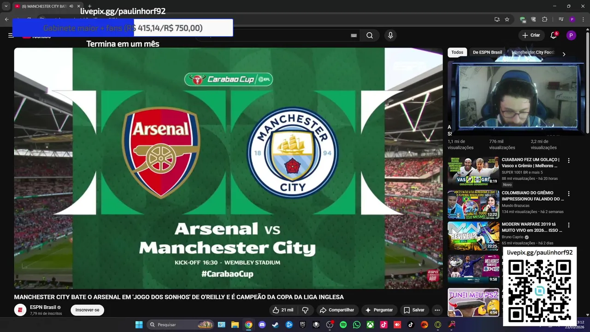
Task: Select the Manchester City Football filter chip
Action: point(533,53)
